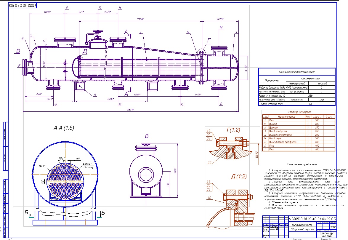Select "Люк" in nozzle table row Е
The image size is (348, 240).
(271, 120)
